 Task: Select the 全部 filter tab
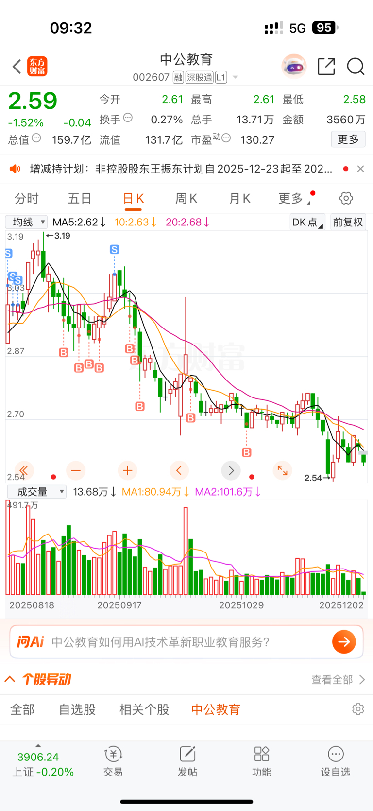pos(22,709)
